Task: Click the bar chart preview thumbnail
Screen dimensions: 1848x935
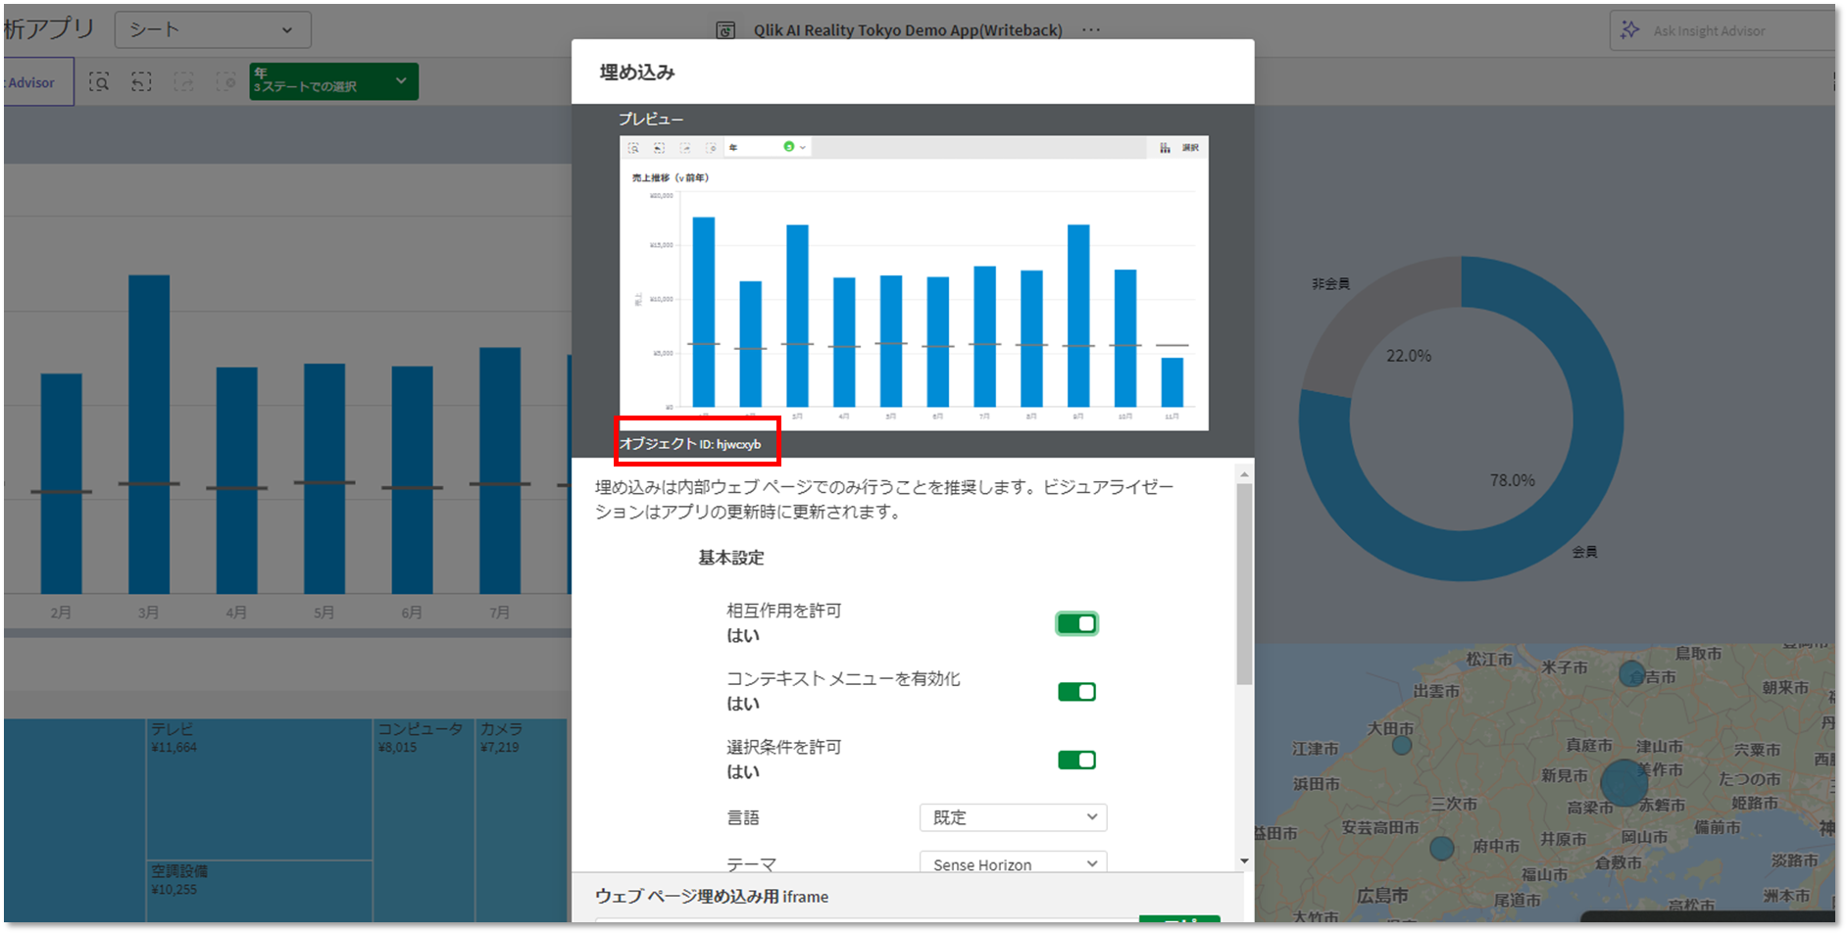Action: (914, 283)
